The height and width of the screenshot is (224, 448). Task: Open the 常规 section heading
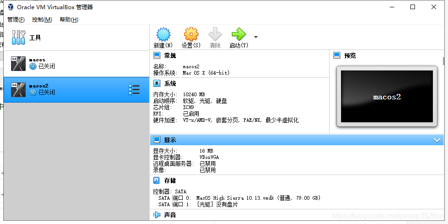tap(170, 55)
